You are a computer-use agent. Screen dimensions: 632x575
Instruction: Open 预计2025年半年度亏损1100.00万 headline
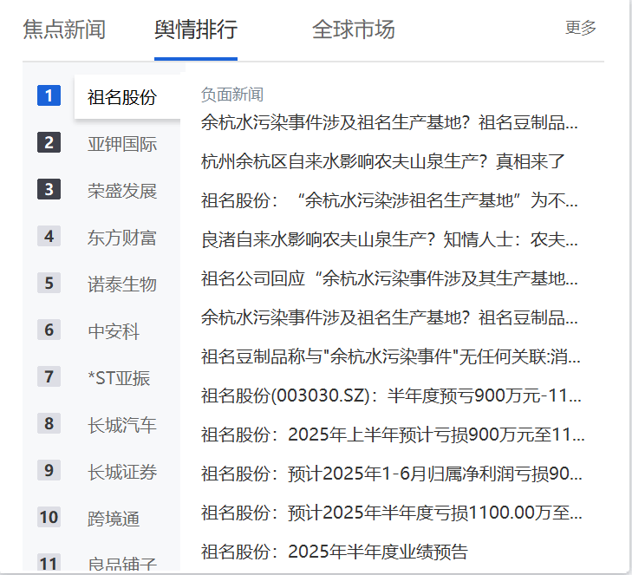(392, 513)
